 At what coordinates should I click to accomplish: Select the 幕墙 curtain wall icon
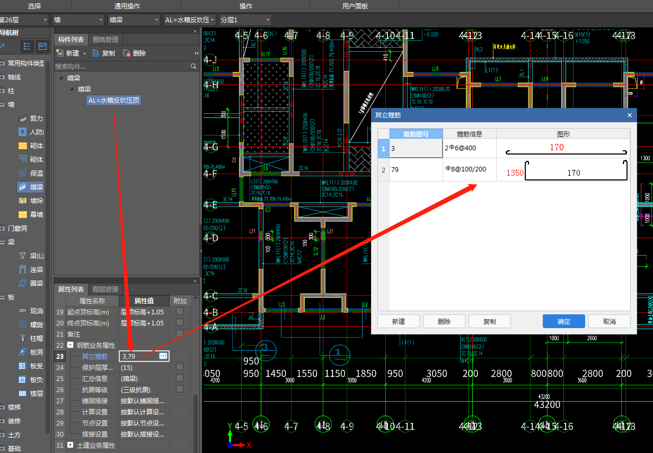point(23,214)
